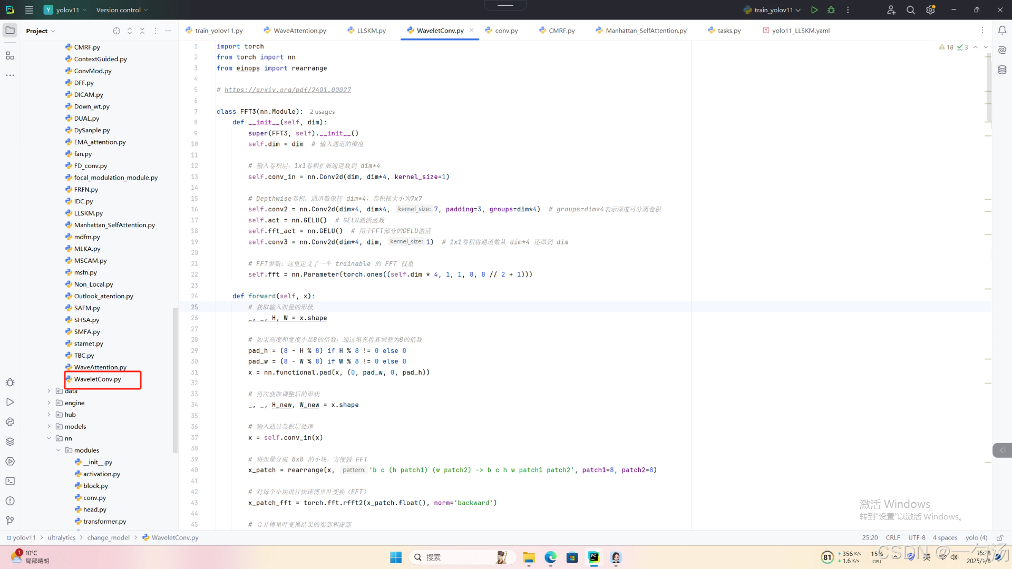
Task: Open the Terminal tool window
Action: [x=10, y=481]
